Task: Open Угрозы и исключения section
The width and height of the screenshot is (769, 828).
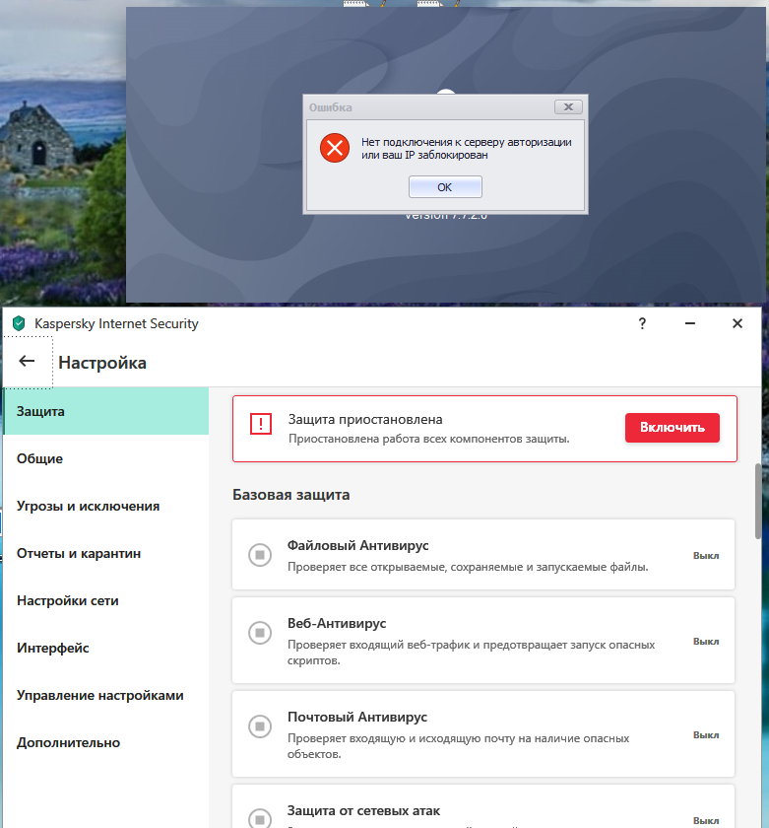Action: pos(88,506)
